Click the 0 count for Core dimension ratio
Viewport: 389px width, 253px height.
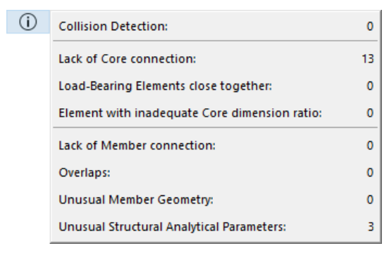pos(370,113)
